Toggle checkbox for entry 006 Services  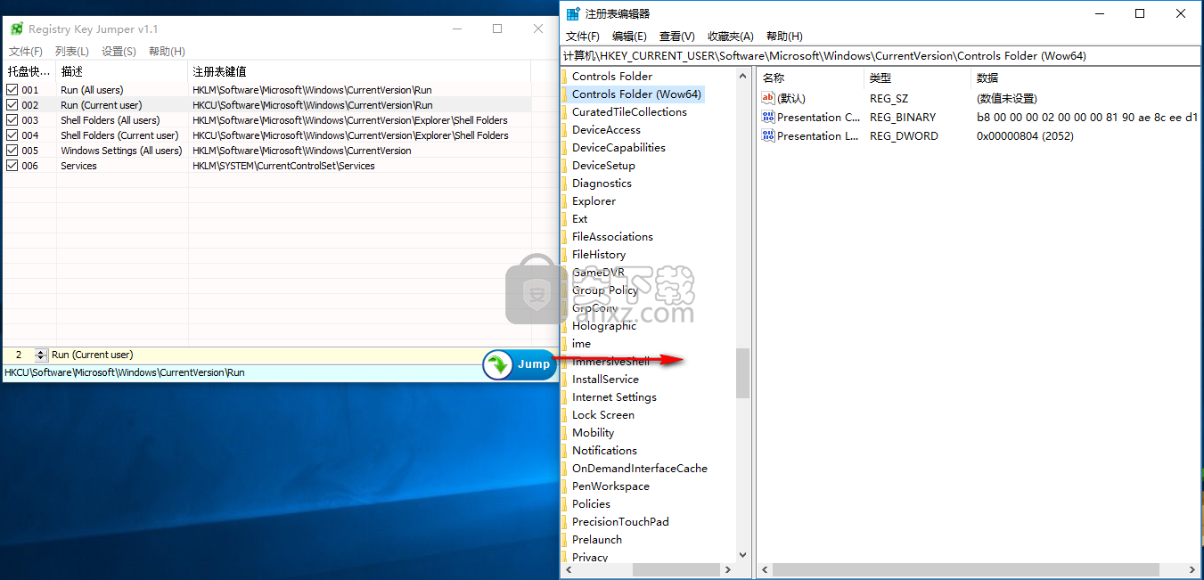pyautogui.click(x=12, y=166)
